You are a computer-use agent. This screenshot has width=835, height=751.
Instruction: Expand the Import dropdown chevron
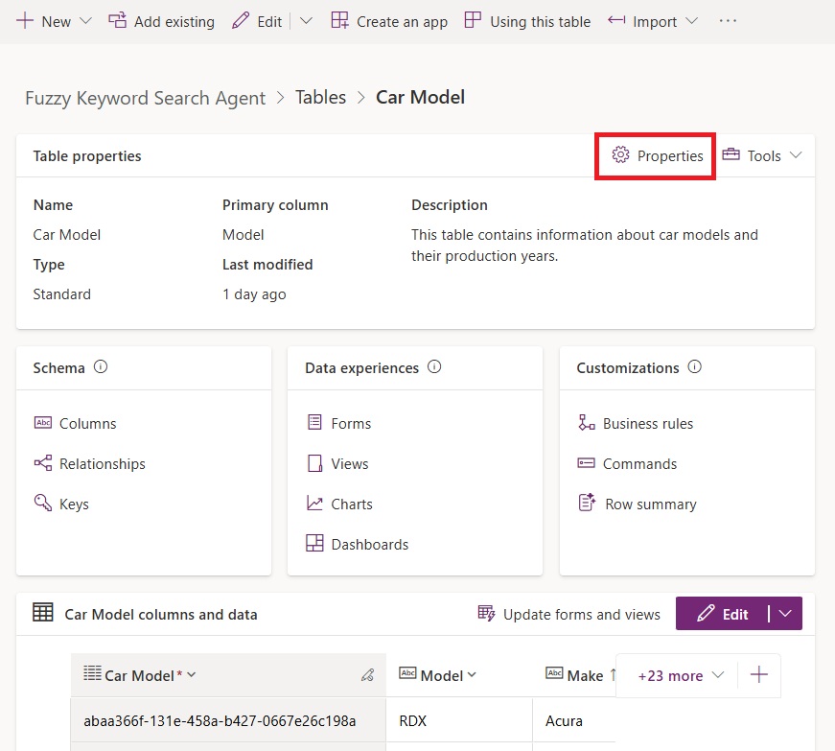tap(691, 21)
